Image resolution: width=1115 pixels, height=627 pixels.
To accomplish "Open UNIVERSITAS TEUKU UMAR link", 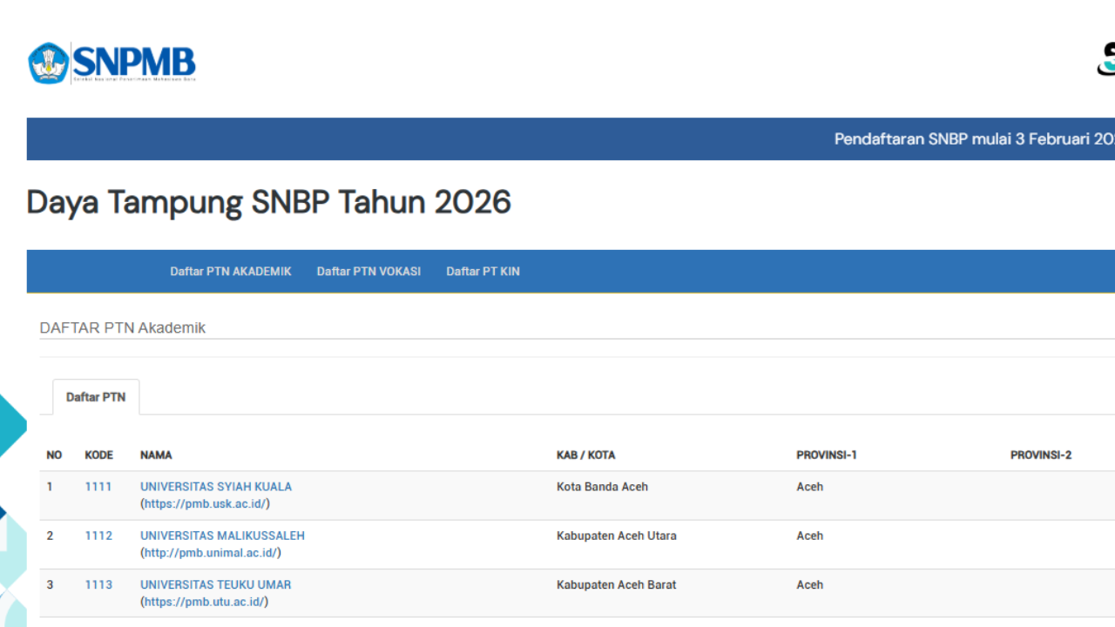I will coord(214,584).
